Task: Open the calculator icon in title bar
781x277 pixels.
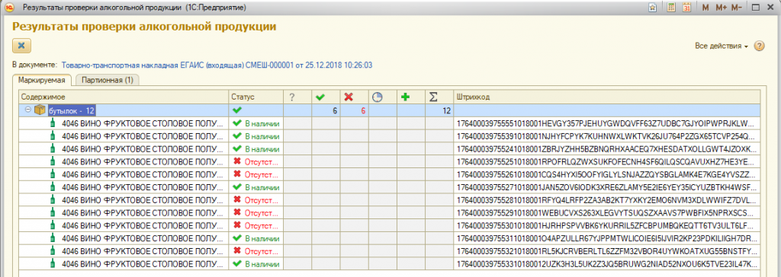Action: point(671,8)
